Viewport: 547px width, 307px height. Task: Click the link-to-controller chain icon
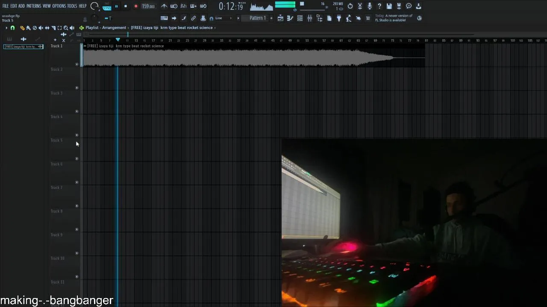193,18
